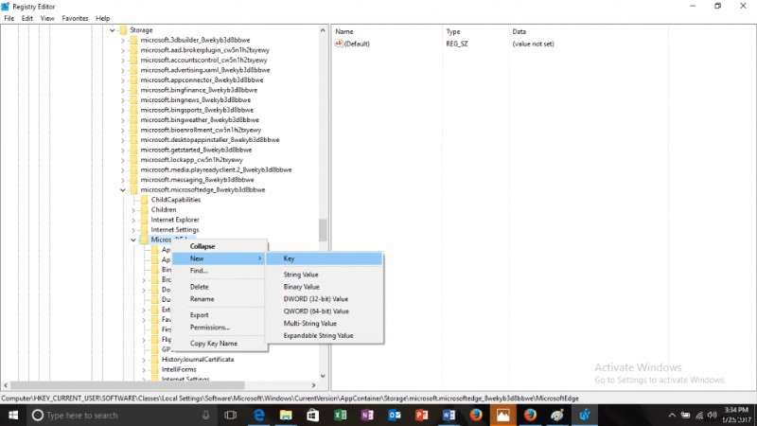Open the File menu
757x426 pixels.
pos(9,18)
